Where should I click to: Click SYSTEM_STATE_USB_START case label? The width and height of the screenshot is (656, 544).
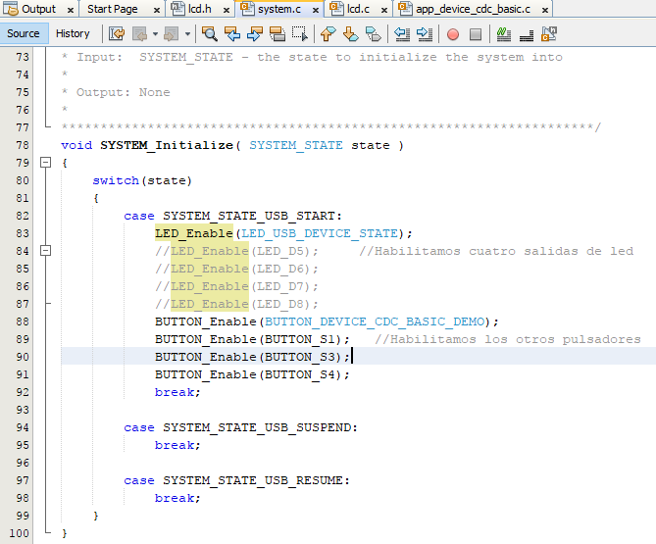pos(249,216)
